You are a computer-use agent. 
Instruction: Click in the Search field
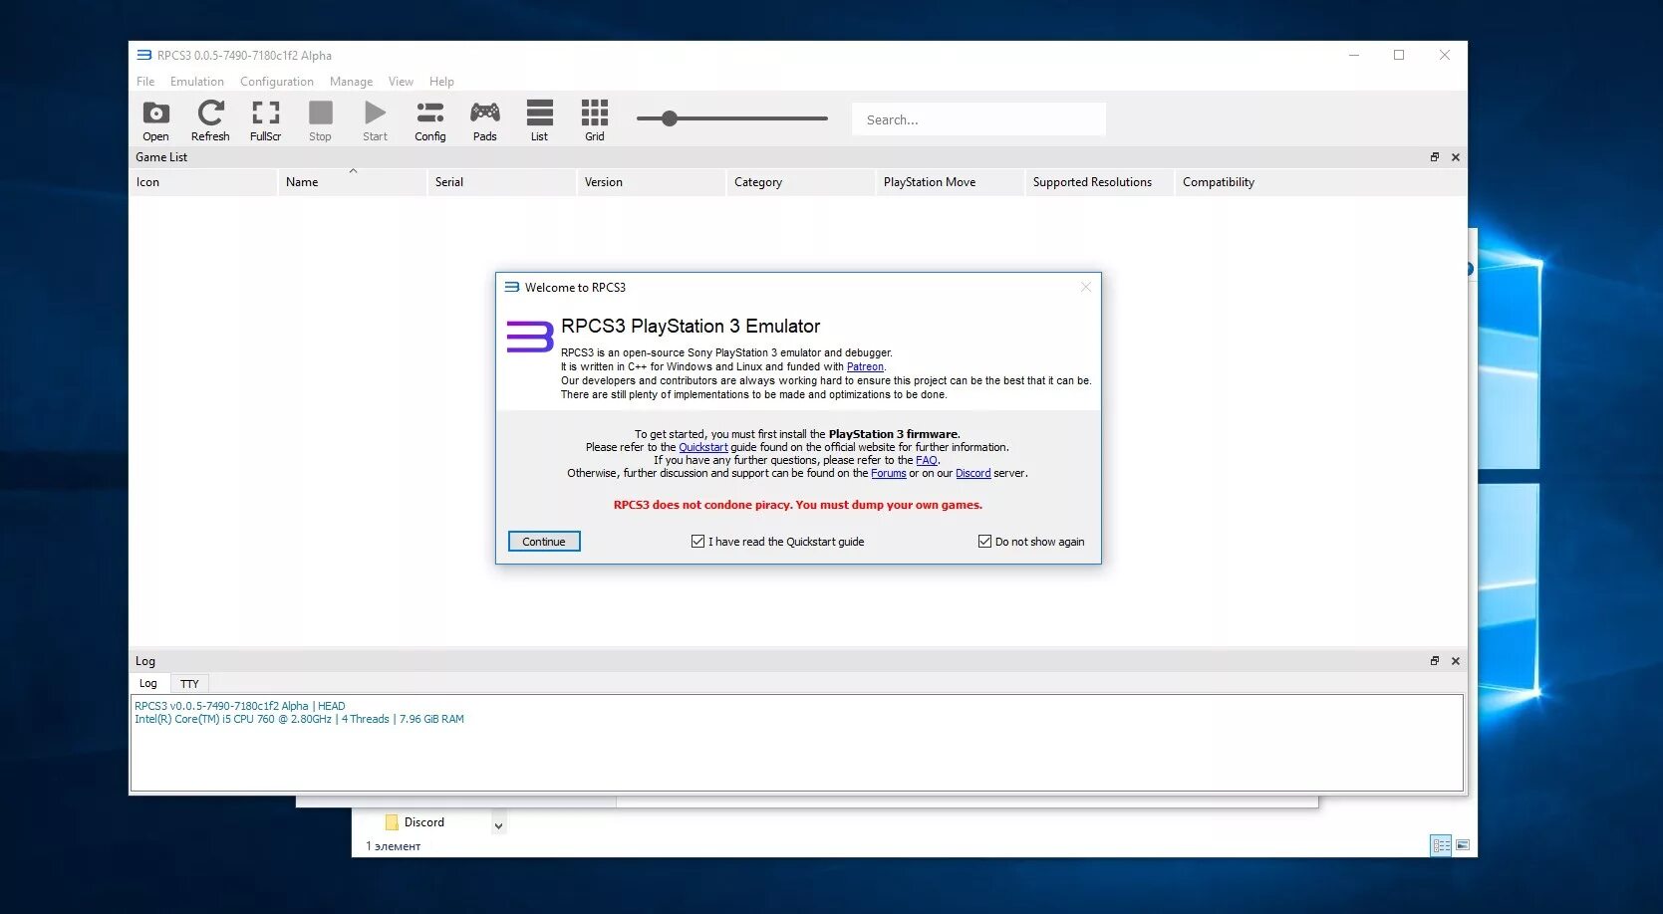978,119
